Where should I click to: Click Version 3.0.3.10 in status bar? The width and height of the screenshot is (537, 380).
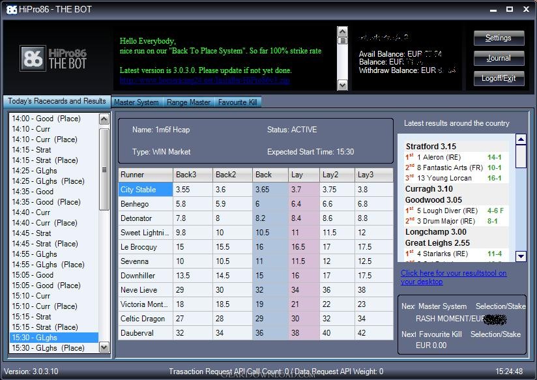click(31, 372)
